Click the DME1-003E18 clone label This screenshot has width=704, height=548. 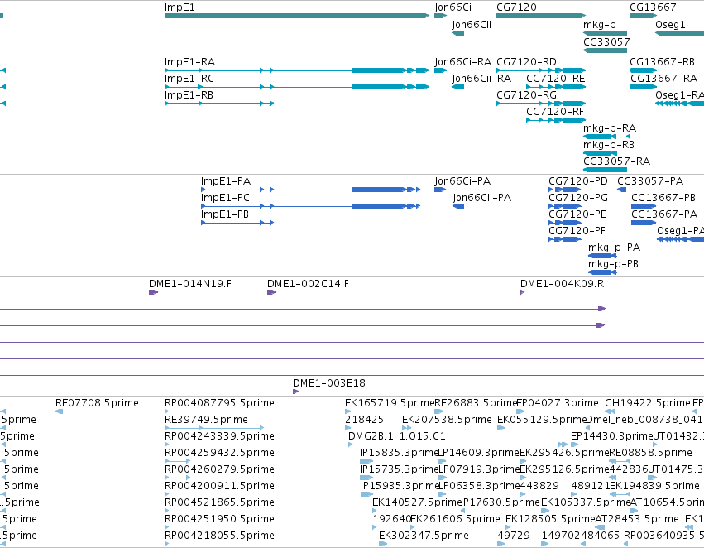tap(329, 383)
